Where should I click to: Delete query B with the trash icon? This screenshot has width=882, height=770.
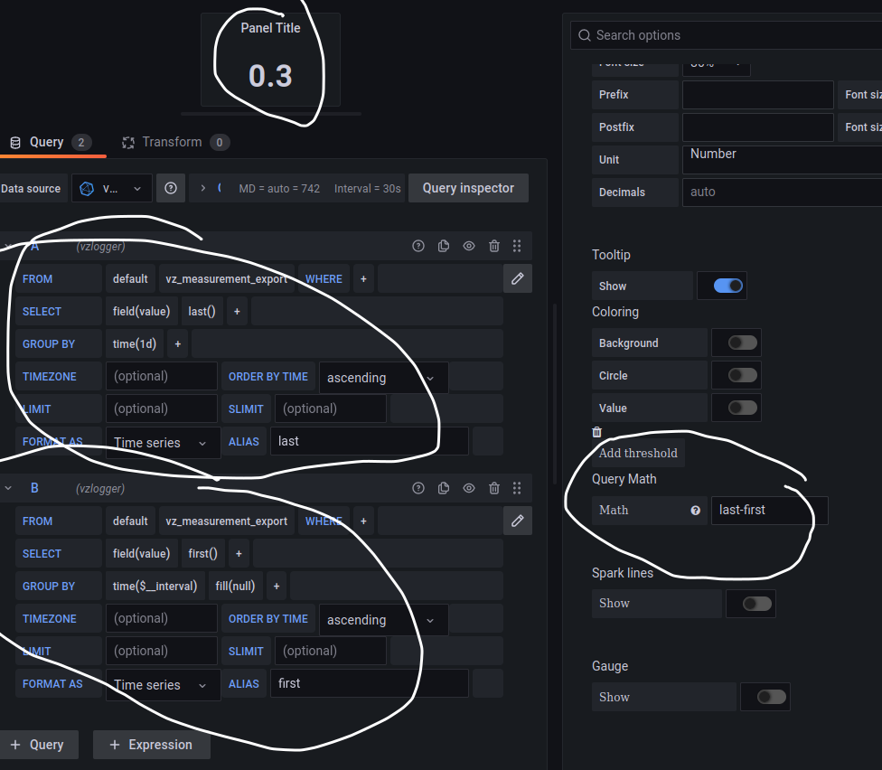tap(494, 488)
